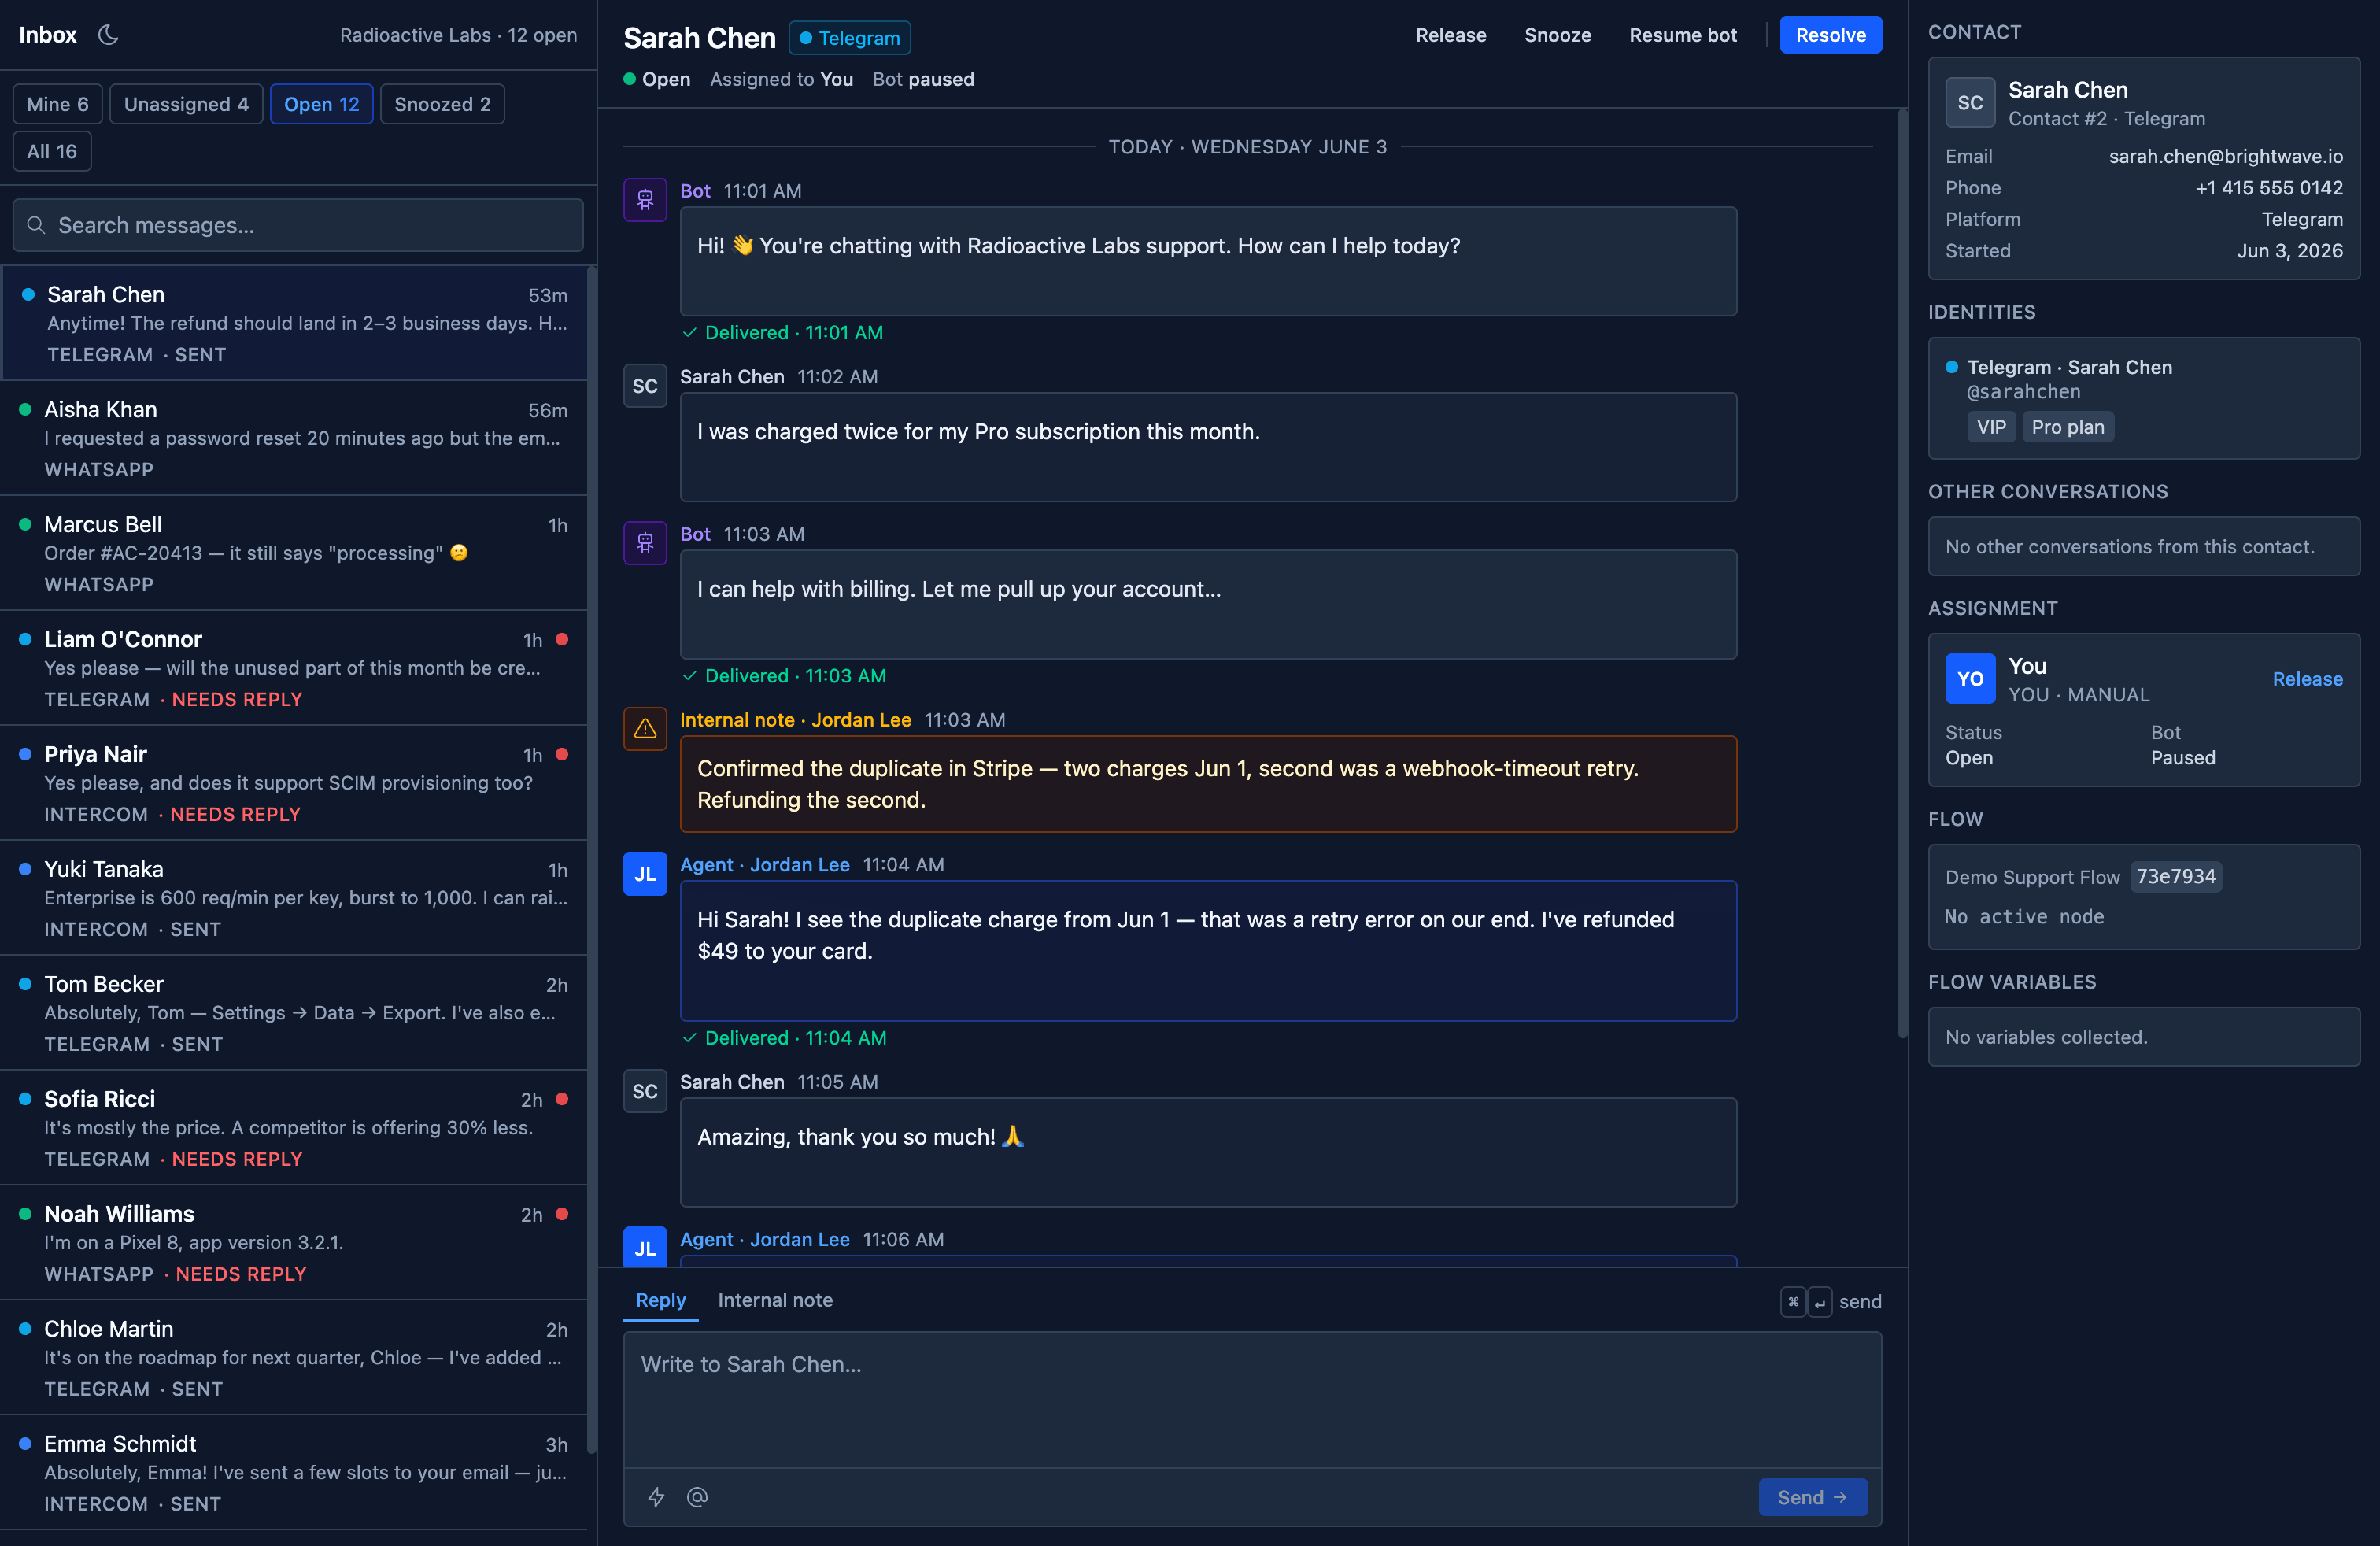Click the VIP tag
Image resolution: width=2380 pixels, height=1546 pixels.
(1991, 427)
